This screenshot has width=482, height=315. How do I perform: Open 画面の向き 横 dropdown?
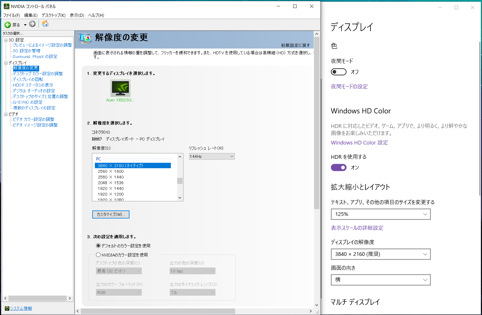381,280
